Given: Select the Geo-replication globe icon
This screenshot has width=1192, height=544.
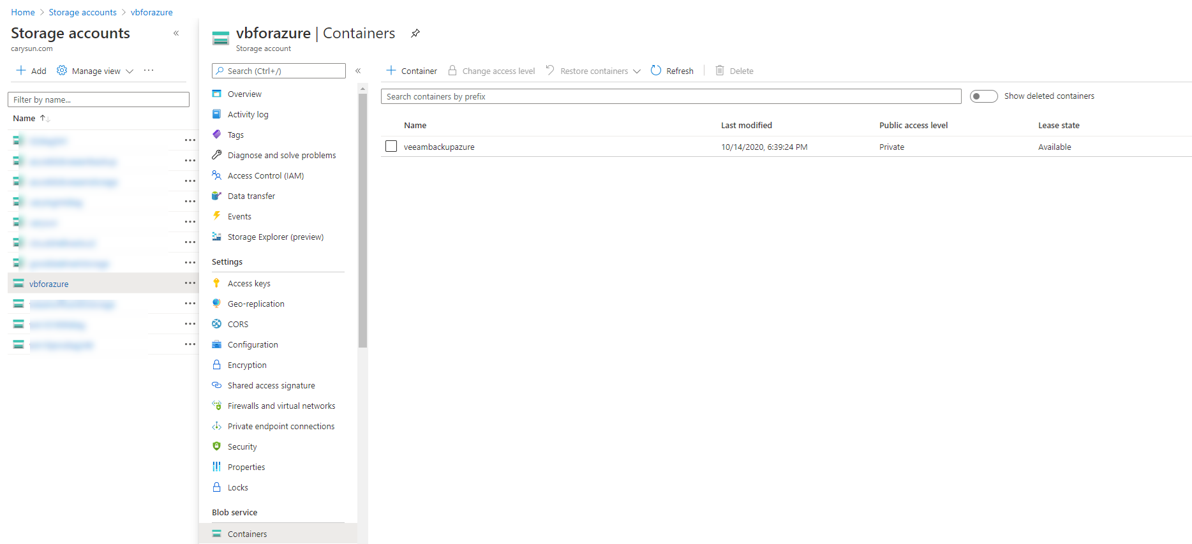Looking at the screenshot, I should 217,304.
